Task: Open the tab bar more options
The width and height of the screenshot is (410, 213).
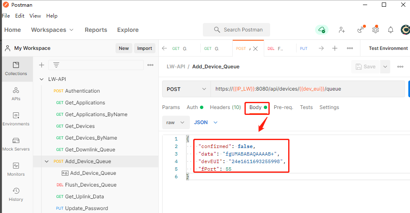Action: 350,48
